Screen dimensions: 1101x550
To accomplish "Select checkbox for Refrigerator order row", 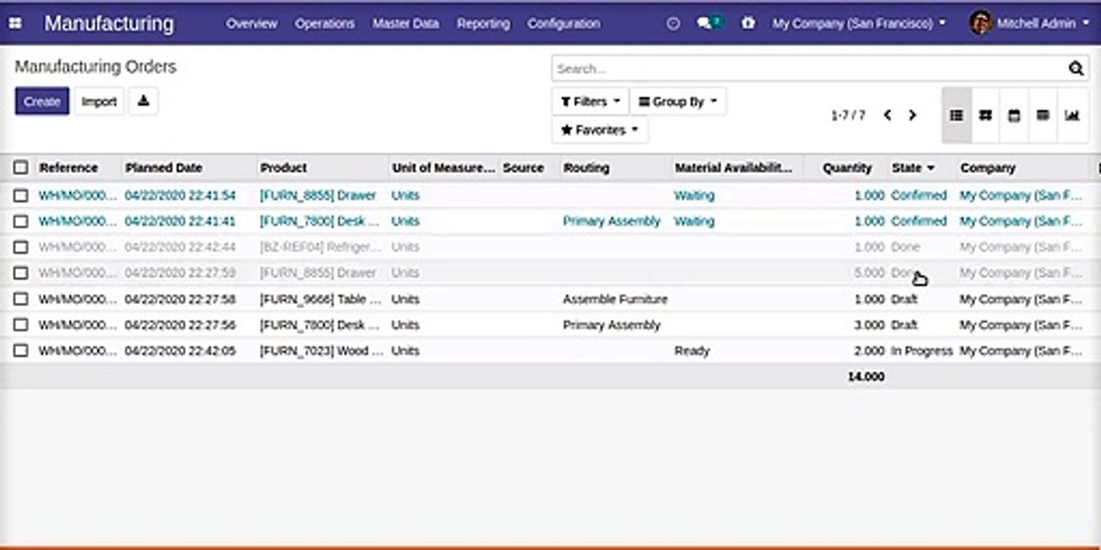I will click(21, 247).
